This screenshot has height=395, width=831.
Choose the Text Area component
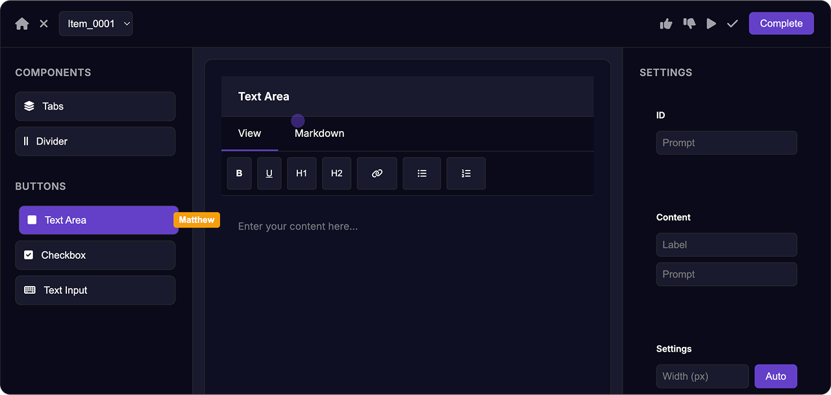99,221
